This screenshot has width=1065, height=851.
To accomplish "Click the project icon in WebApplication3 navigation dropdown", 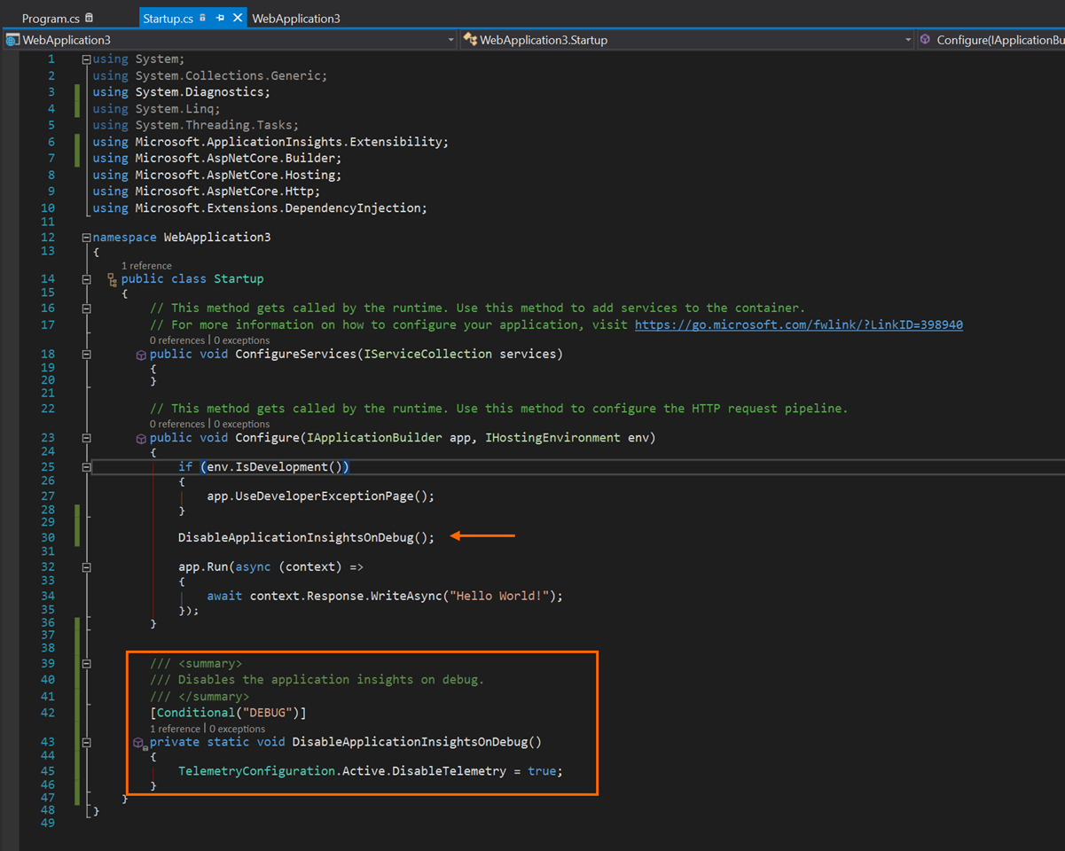I will (x=12, y=40).
